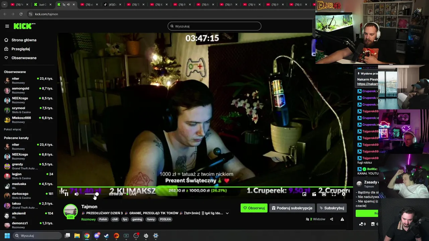This screenshot has width=429, height=241.
Task: Open player settings gear
Action: 344,194
